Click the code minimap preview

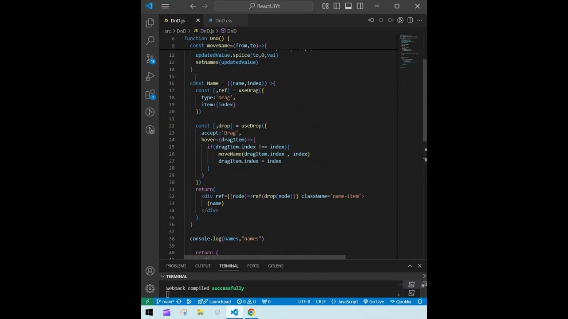tap(409, 51)
